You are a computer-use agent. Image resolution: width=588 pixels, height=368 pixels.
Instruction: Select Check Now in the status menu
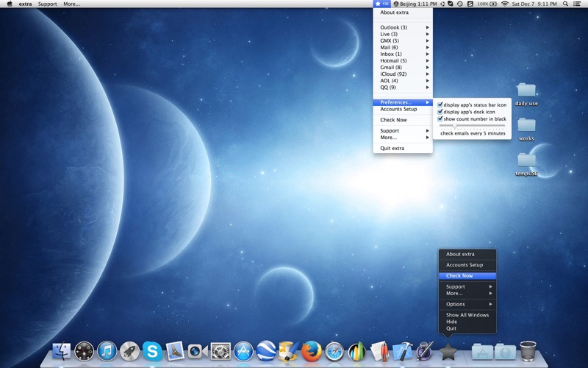(x=403, y=120)
